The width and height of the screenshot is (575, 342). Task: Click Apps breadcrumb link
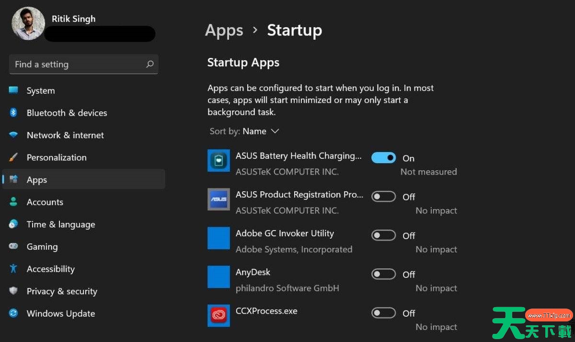point(224,30)
